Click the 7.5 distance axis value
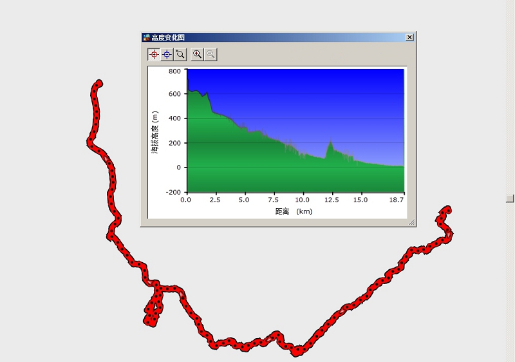515x362 pixels. [x=273, y=200]
